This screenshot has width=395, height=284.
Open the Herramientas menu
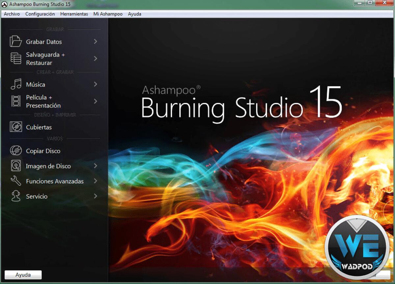pos(74,14)
